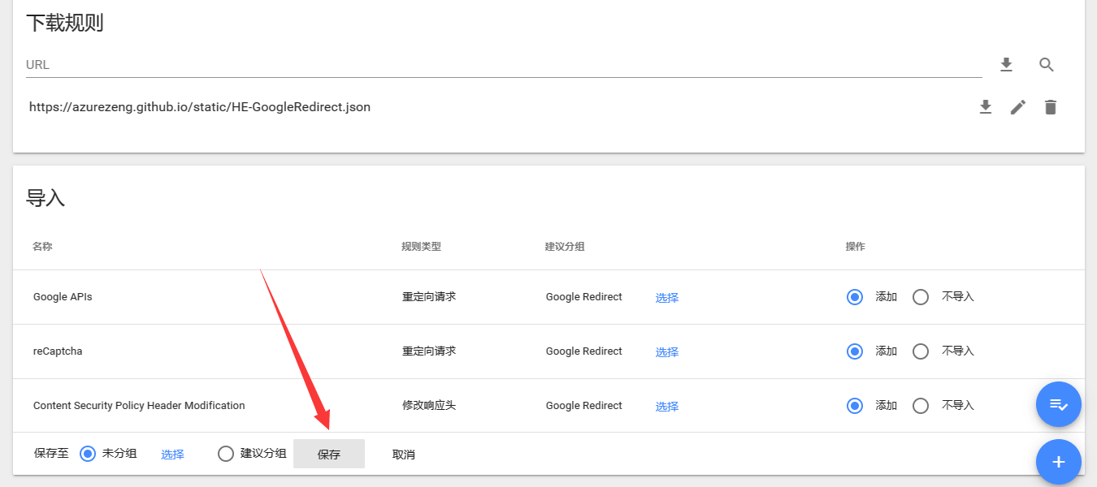Click the 保存 button
Screen dimensions: 1097x487
click(329, 455)
